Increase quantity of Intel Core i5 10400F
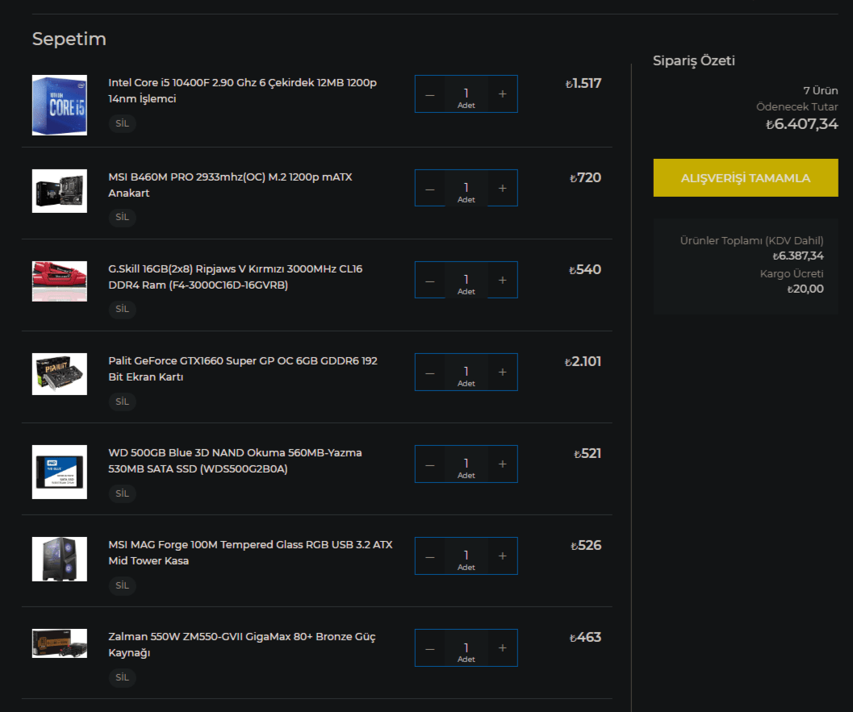Screen dimensions: 853x712 tap(502, 94)
